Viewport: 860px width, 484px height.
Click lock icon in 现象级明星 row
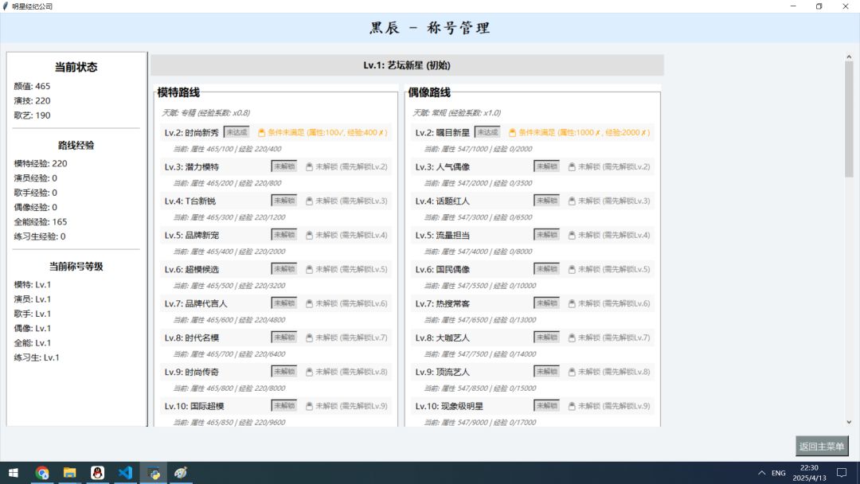click(x=572, y=406)
